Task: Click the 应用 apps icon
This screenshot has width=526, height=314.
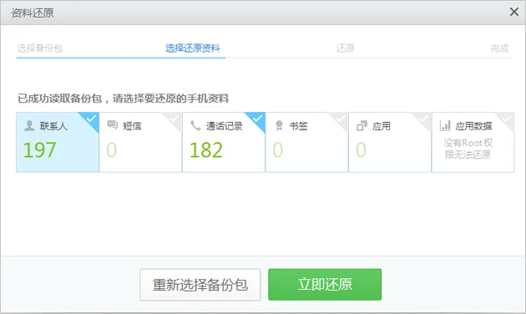Action: pyautogui.click(x=362, y=125)
